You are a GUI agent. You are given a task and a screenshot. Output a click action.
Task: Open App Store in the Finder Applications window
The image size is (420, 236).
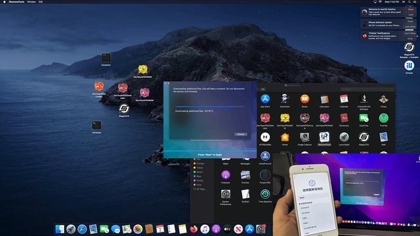265,99
